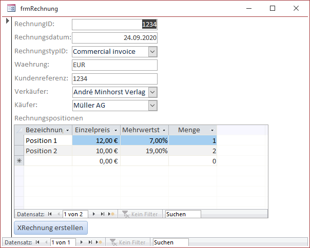Jump to last record in subform navigation
The image size is (310, 248).
click(x=103, y=214)
